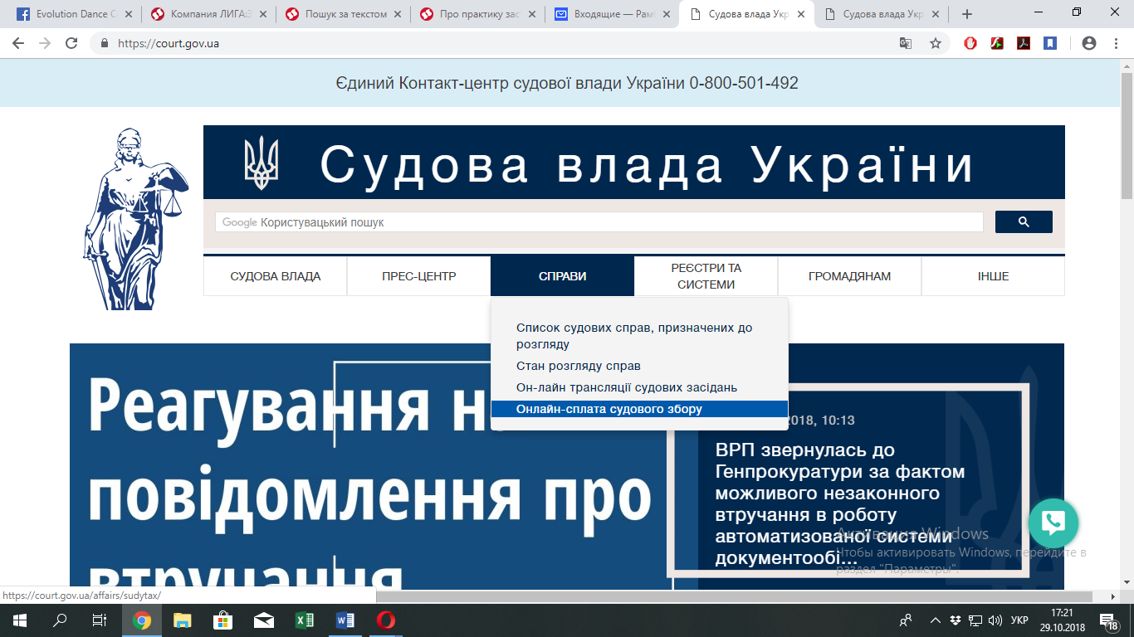The image size is (1134, 637).
Task: Bookmark this page with the star icon
Action: (x=936, y=43)
